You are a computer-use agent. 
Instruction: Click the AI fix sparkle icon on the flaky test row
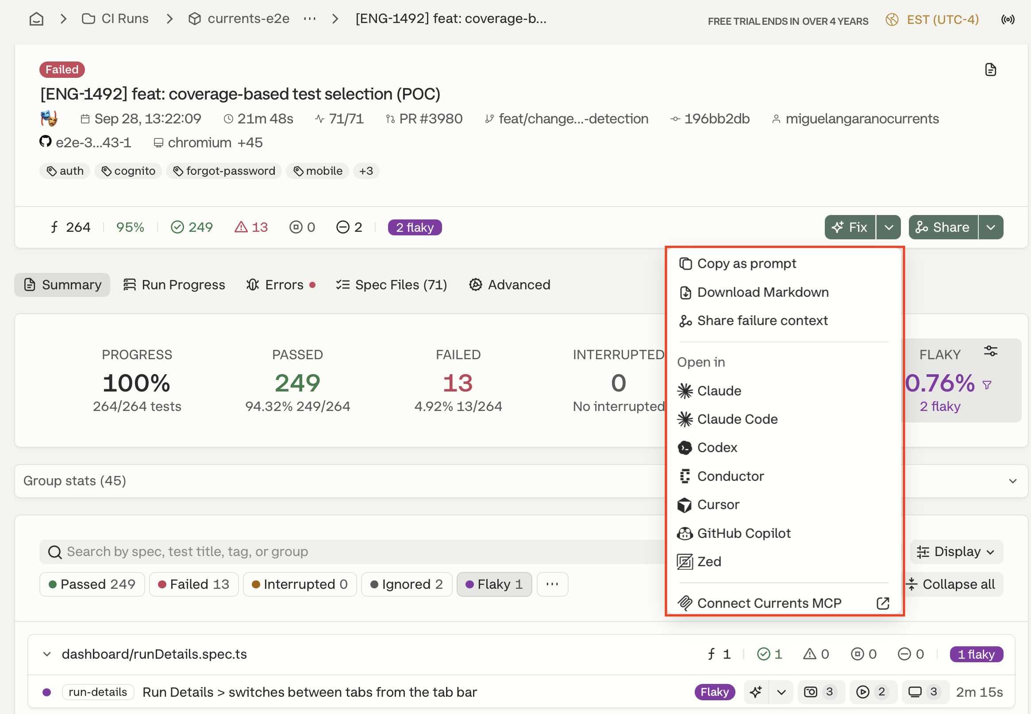coord(756,691)
